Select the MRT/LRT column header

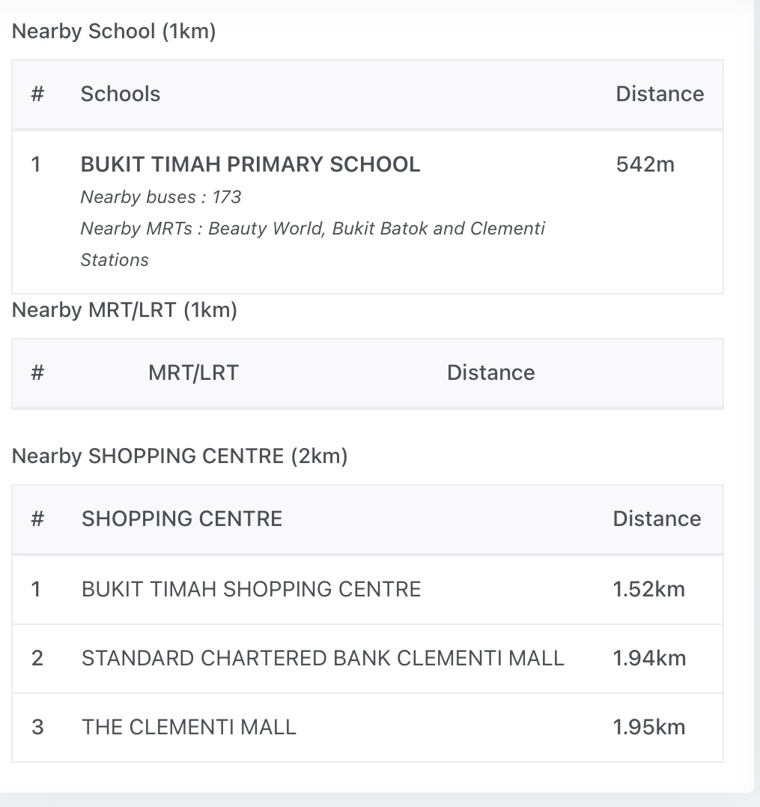[x=193, y=372]
